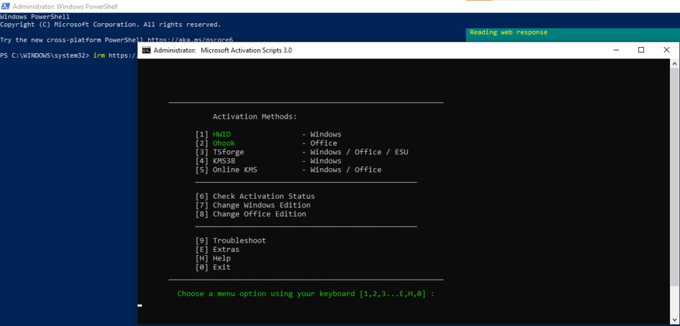Click the scrollbar up arrow in the console window
This screenshot has width=680, height=326.
point(675,63)
